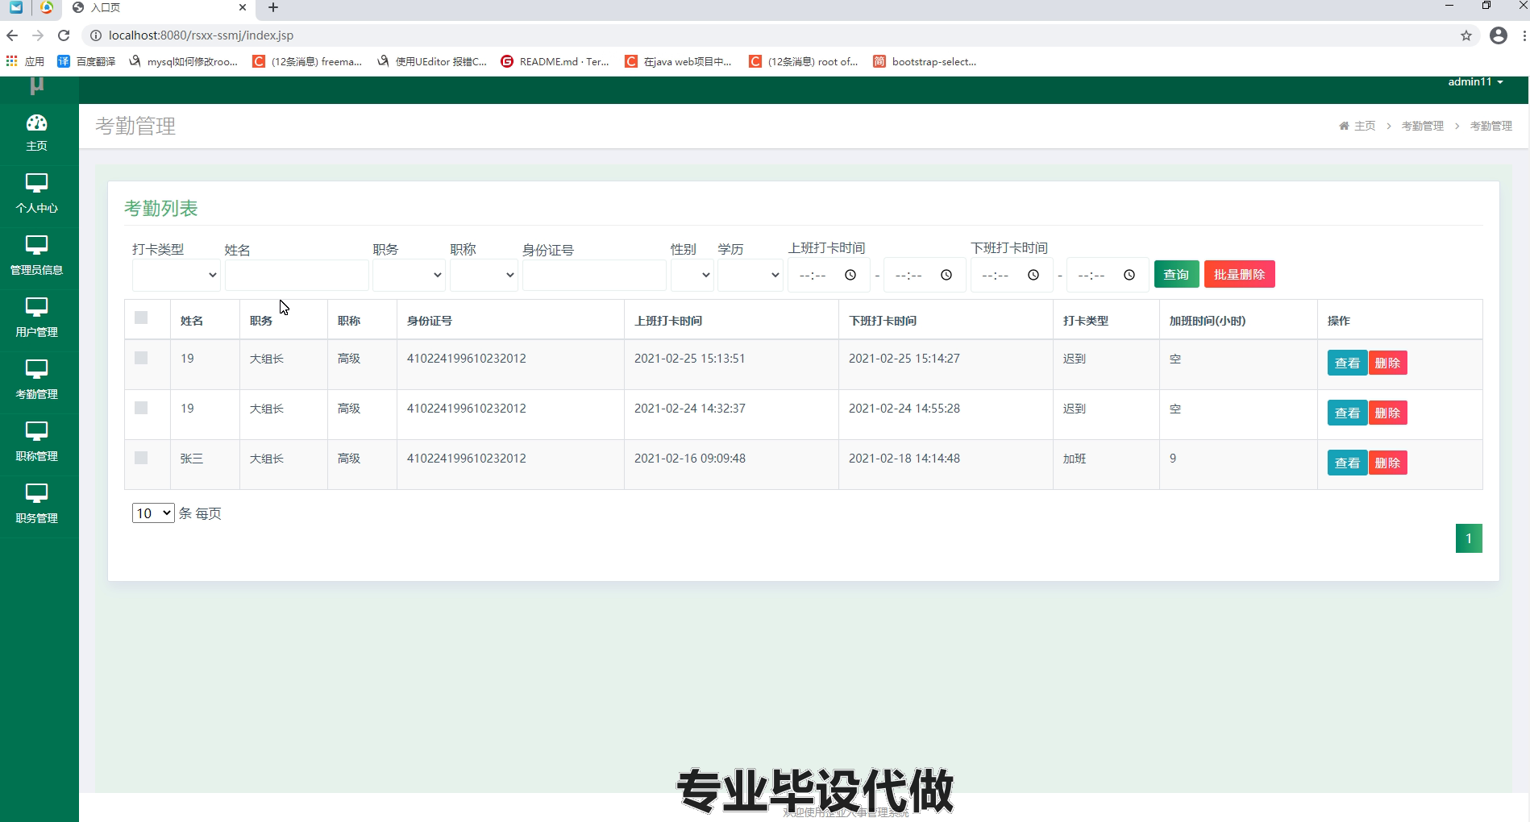Check the row dated 2021-02-24 14:32:37
The width and height of the screenshot is (1530, 822).
click(141, 408)
